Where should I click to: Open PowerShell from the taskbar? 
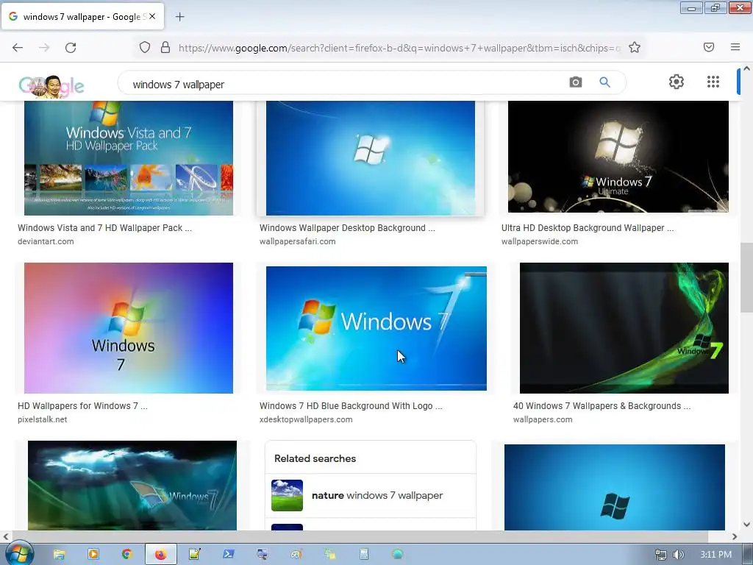coord(229,554)
